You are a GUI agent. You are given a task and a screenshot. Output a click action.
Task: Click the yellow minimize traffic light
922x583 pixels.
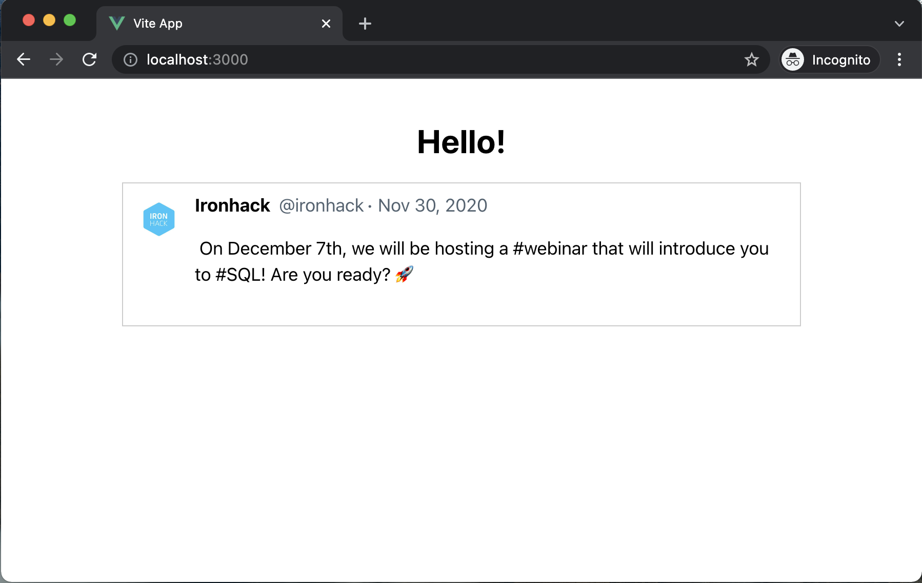pyautogui.click(x=49, y=19)
